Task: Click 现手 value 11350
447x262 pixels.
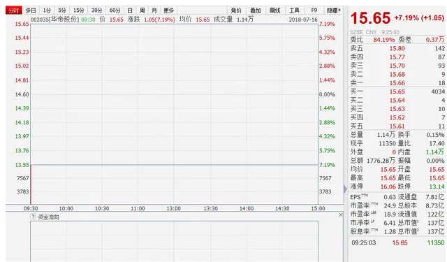Action: click(387, 143)
